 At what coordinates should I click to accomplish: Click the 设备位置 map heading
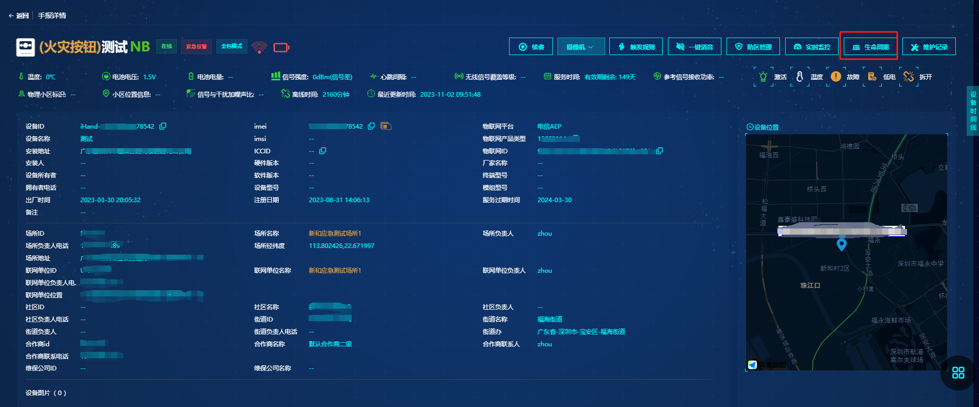(763, 127)
